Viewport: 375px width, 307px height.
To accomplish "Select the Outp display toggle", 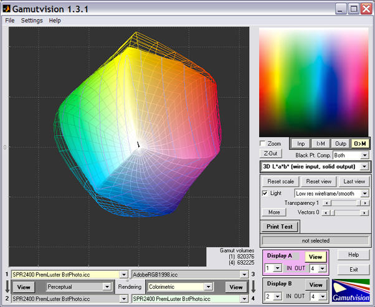I will (341, 143).
